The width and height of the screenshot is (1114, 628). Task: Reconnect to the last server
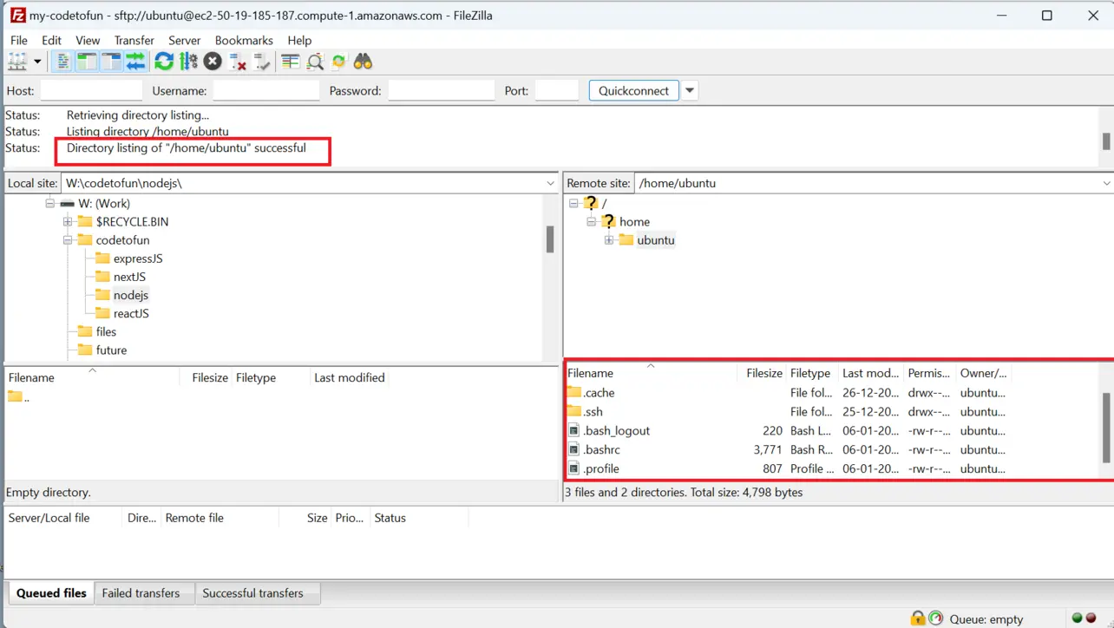[x=262, y=62]
